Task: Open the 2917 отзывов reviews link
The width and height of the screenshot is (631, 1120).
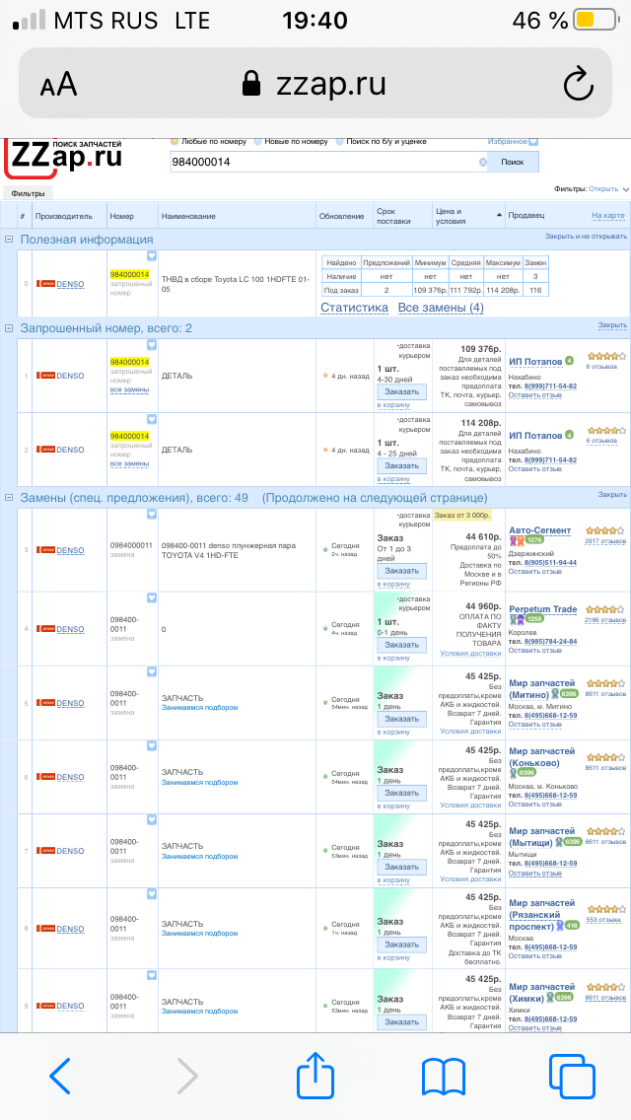Action: click(x=605, y=540)
